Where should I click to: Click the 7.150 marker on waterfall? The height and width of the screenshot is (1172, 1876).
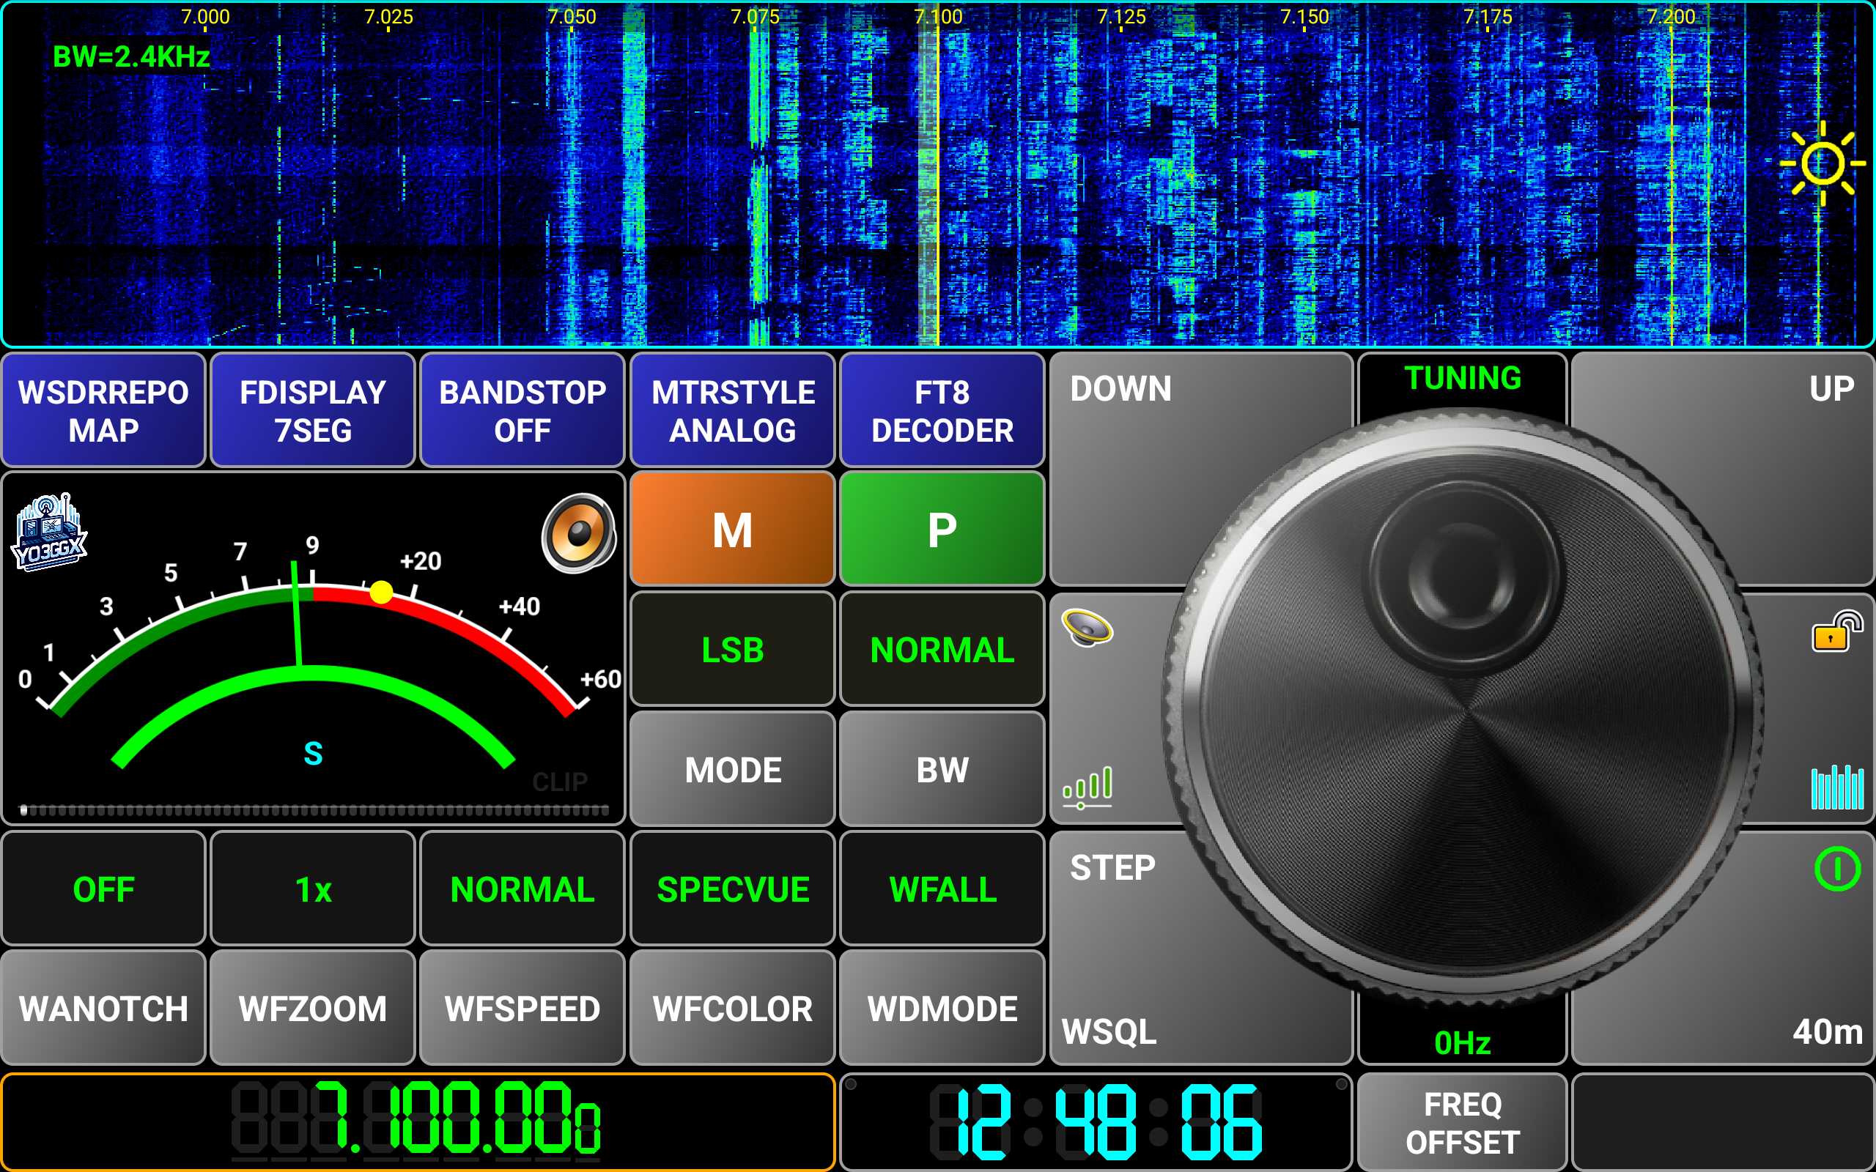1304,17
